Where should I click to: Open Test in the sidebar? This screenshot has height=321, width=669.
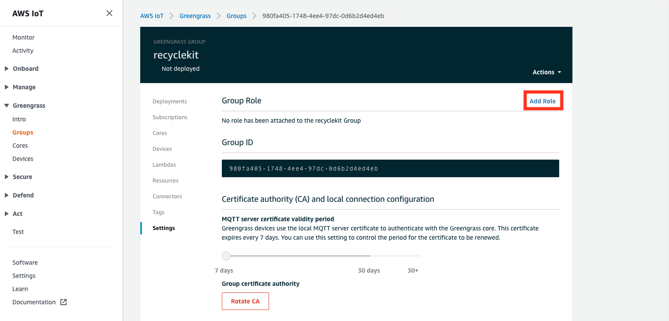18,232
